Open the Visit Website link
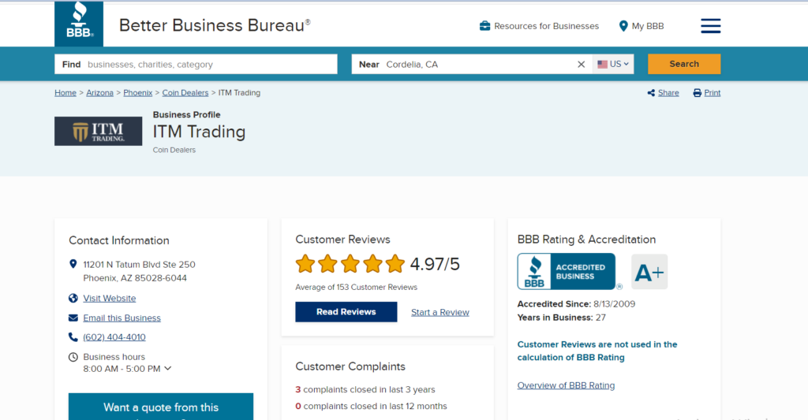Image resolution: width=808 pixels, height=420 pixels. click(x=109, y=298)
